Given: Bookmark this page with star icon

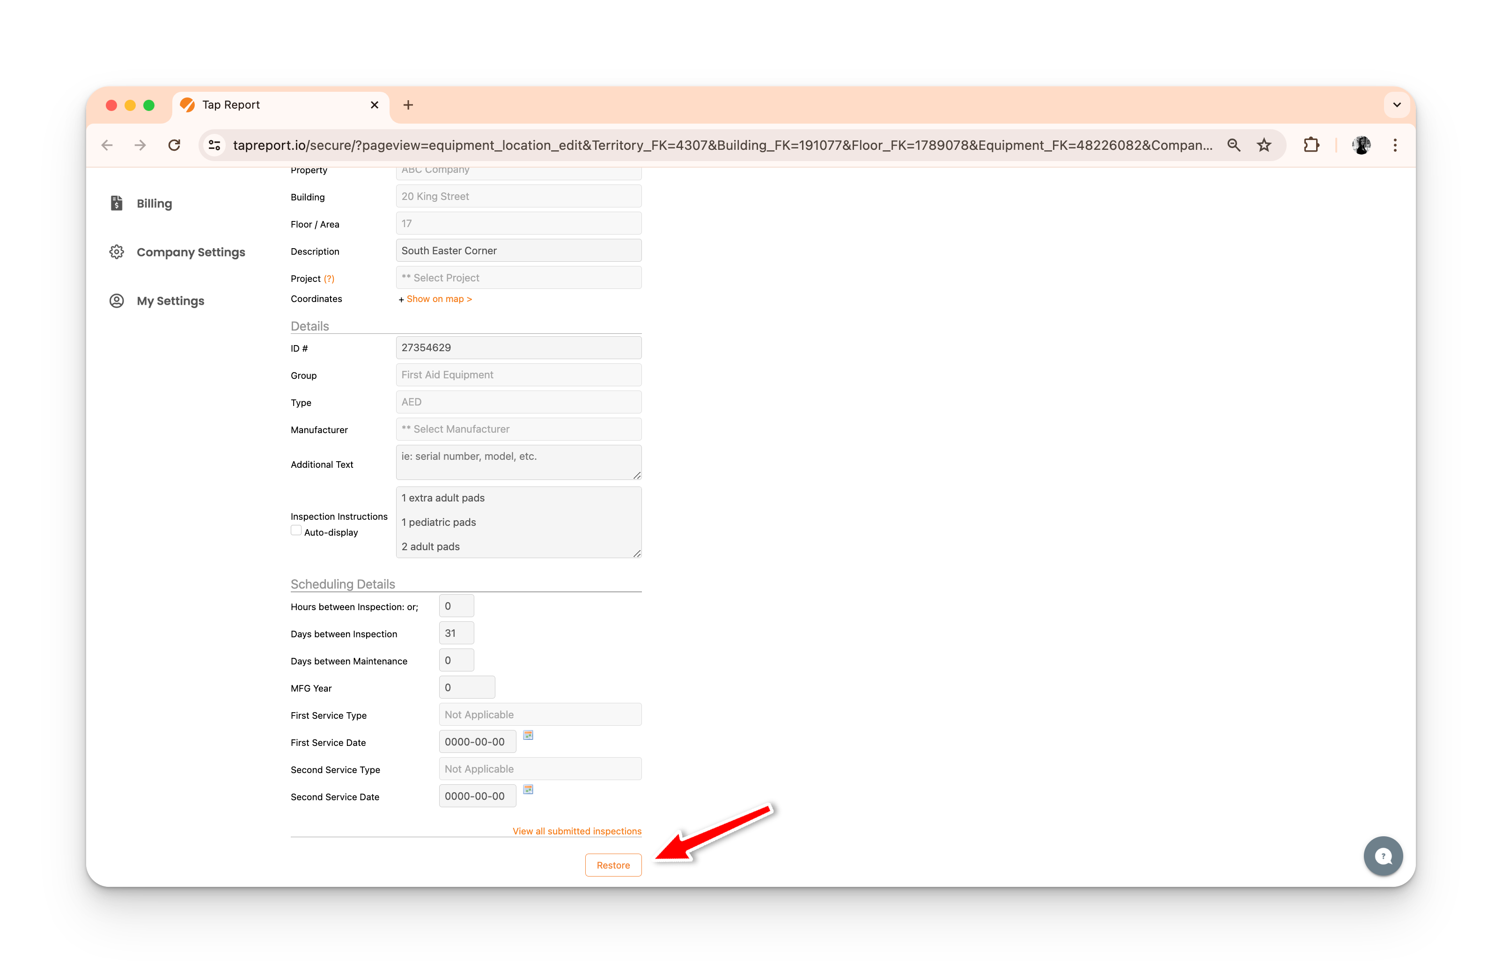Looking at the screenshot, I should (x=1263, y=145).
